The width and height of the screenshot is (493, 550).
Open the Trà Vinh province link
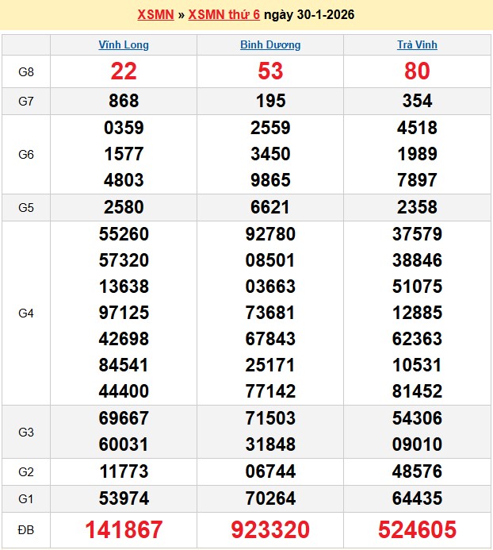[x=417, y=45]
